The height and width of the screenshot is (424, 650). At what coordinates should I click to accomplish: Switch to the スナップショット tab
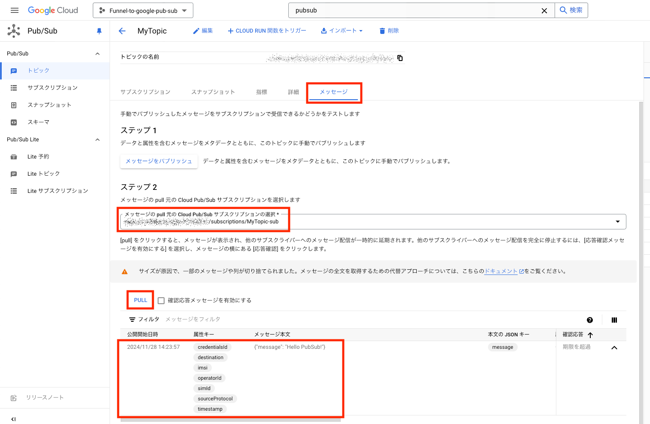coord(213,92)
